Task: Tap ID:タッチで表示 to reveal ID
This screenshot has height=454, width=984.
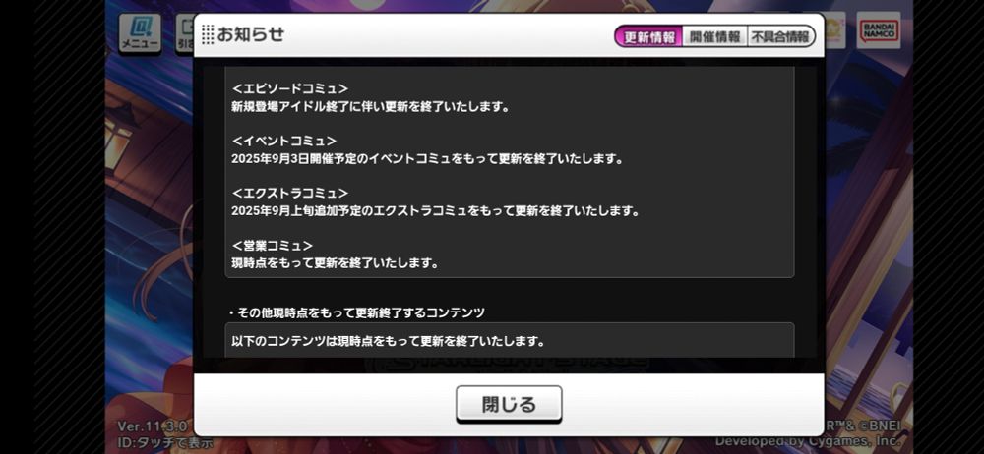Action: [x=165, y=441]
